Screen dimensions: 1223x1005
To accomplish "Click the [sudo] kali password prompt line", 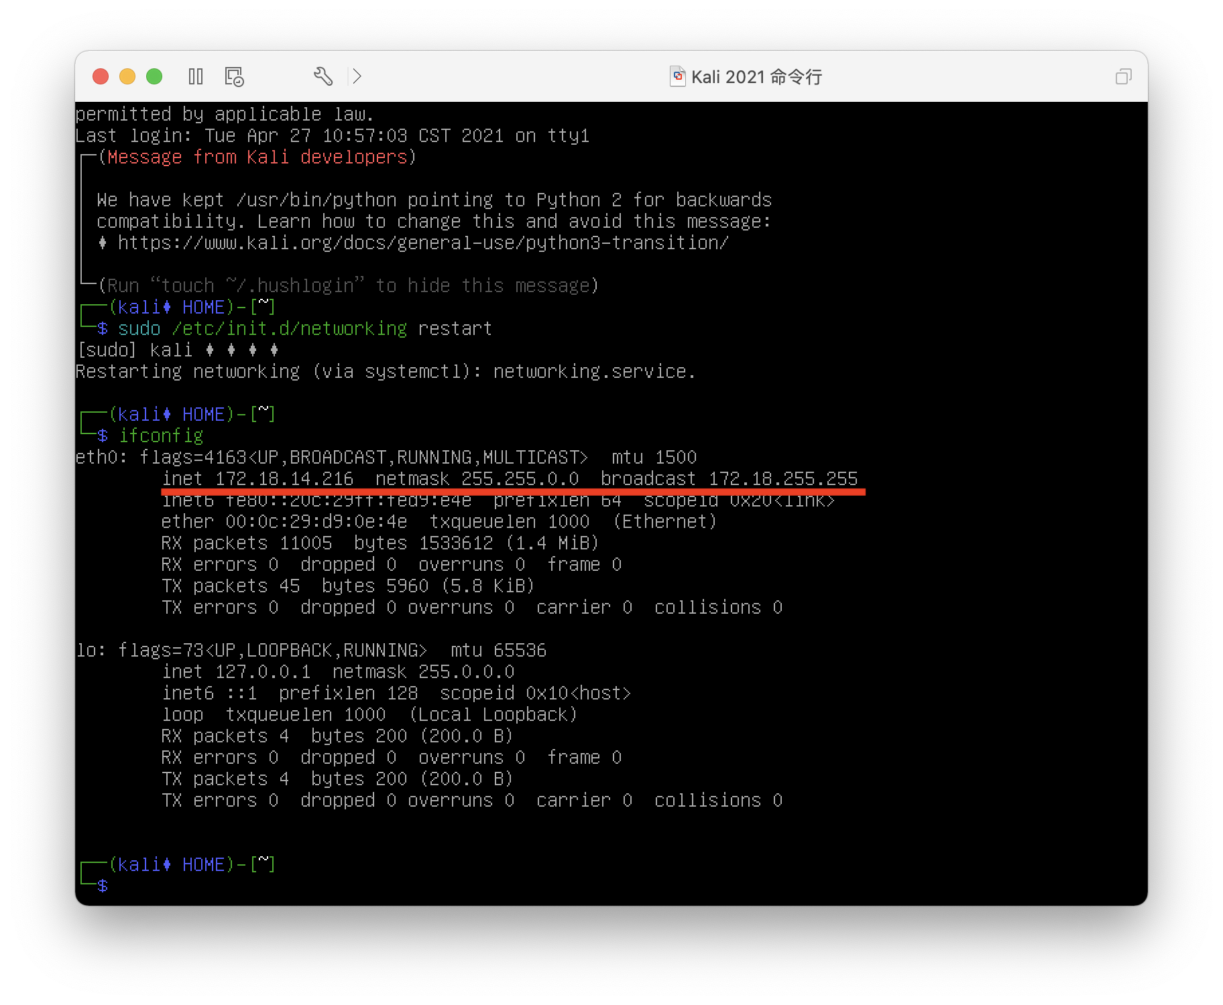I will (178, 350).
